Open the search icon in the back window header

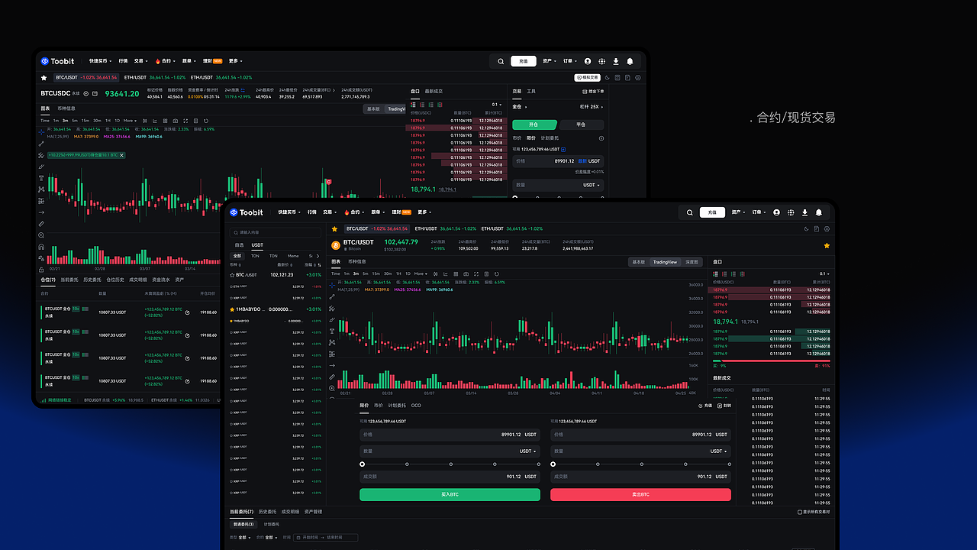click(501, 61)
